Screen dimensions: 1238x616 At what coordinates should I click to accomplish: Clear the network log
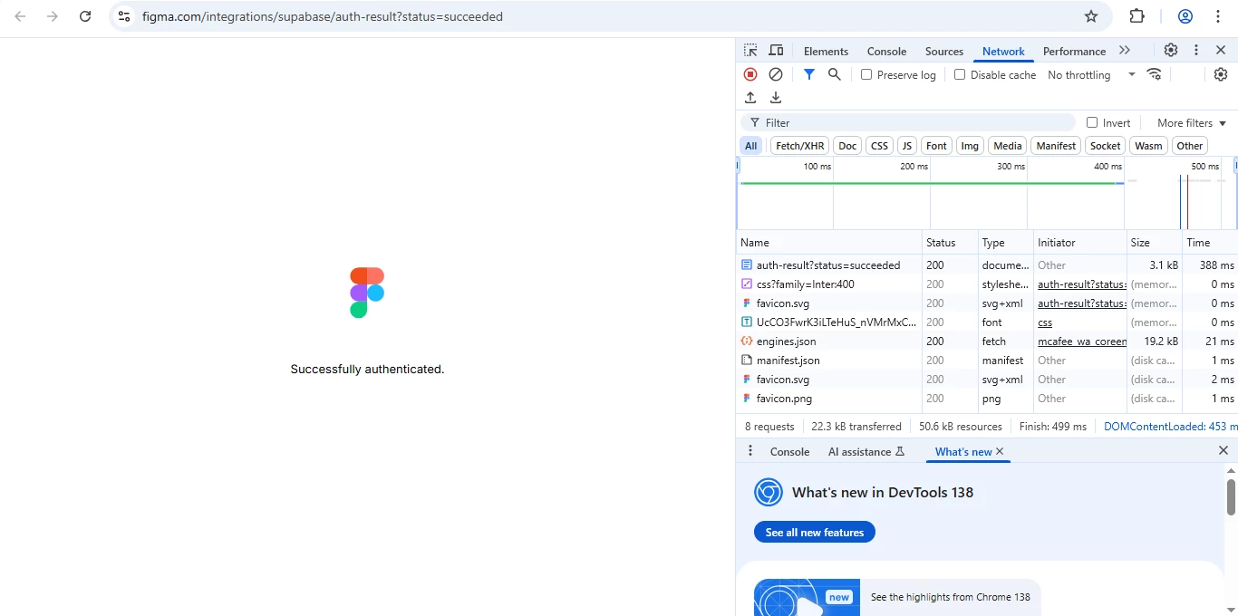pyautogui.click(x=776, y=74)
